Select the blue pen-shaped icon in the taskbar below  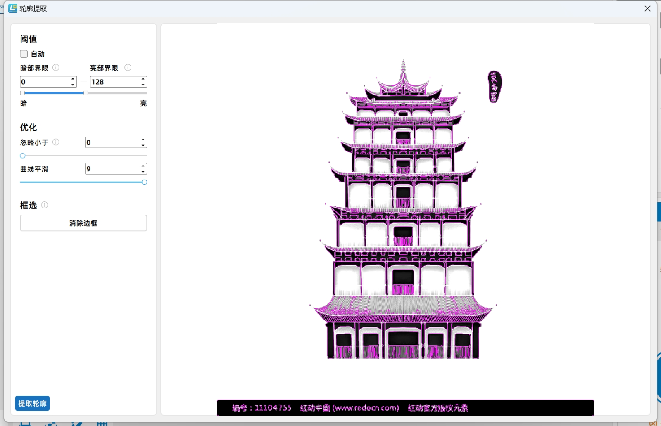click(x=76, y=424)
